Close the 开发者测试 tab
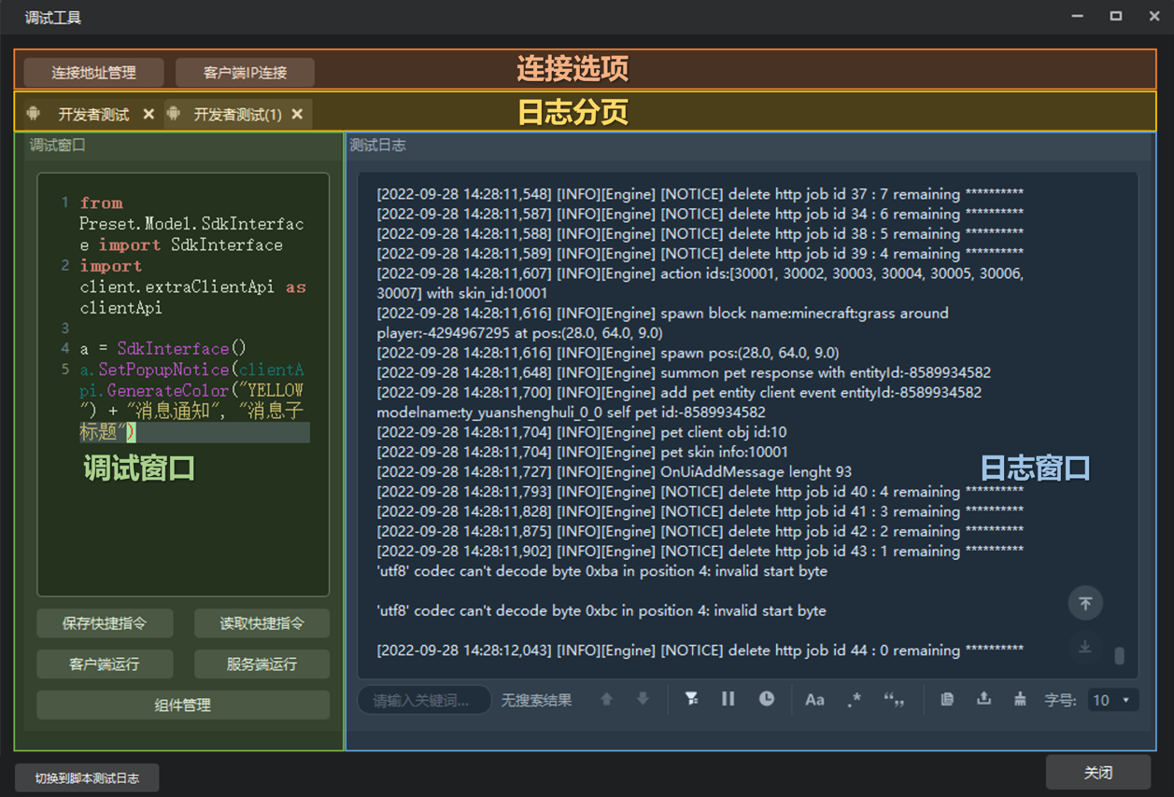 (x=149, y=114)
